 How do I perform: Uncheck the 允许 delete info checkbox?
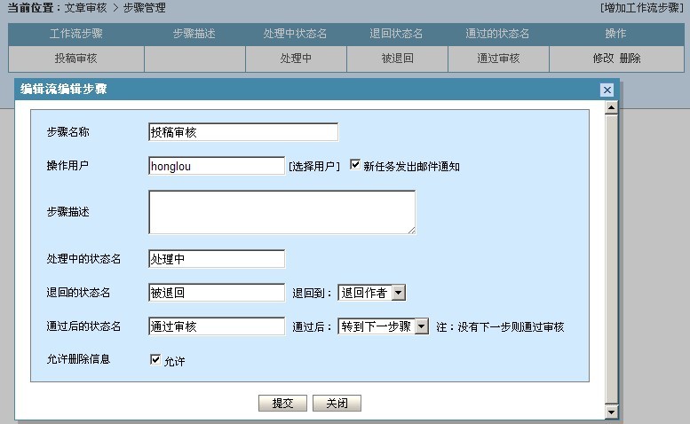pos(155,360)
